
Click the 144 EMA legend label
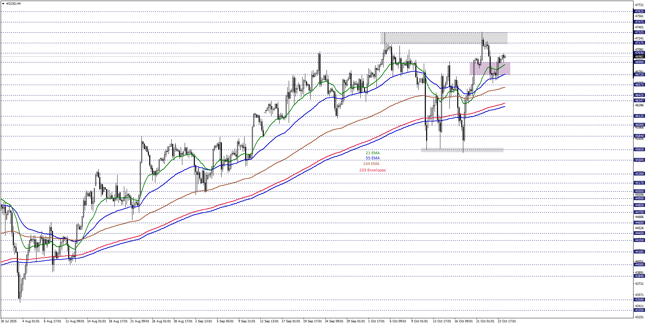point(371,164)
